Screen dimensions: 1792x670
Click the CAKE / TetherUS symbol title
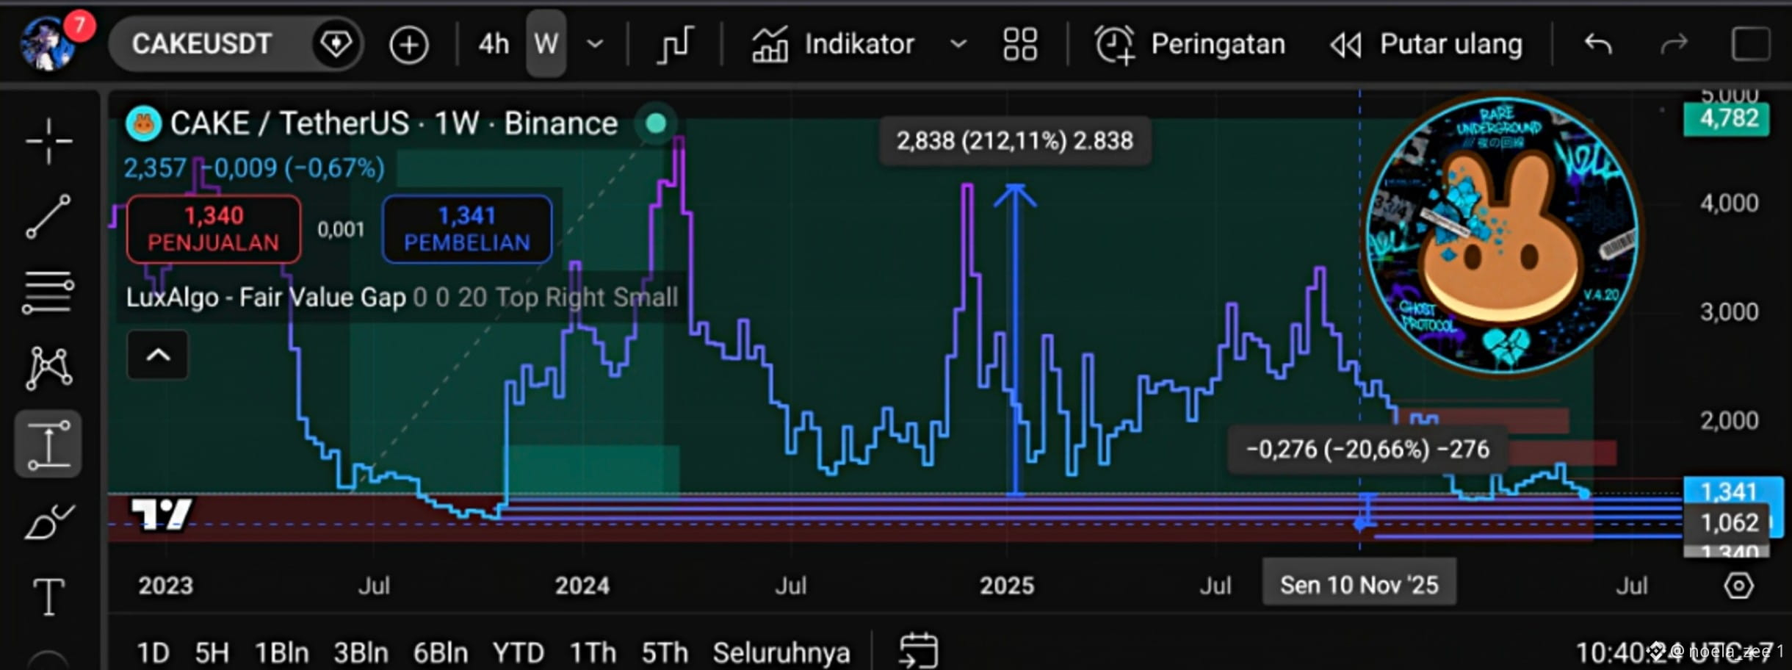point(394,123)
